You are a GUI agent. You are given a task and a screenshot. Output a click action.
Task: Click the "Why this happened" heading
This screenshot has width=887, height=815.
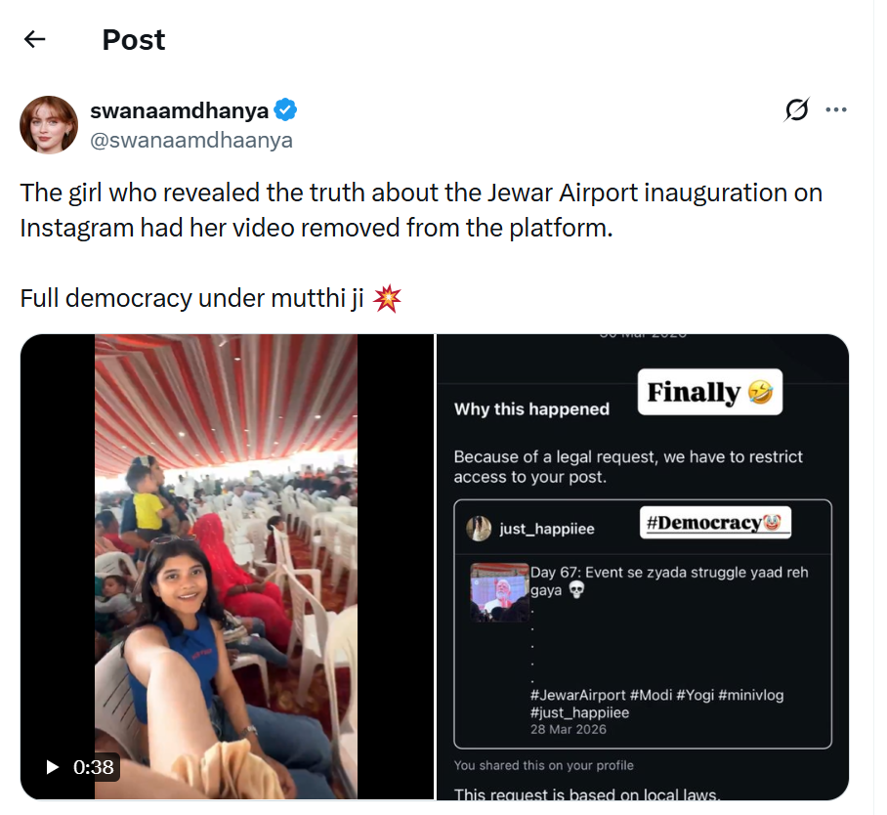coord(531,409)
